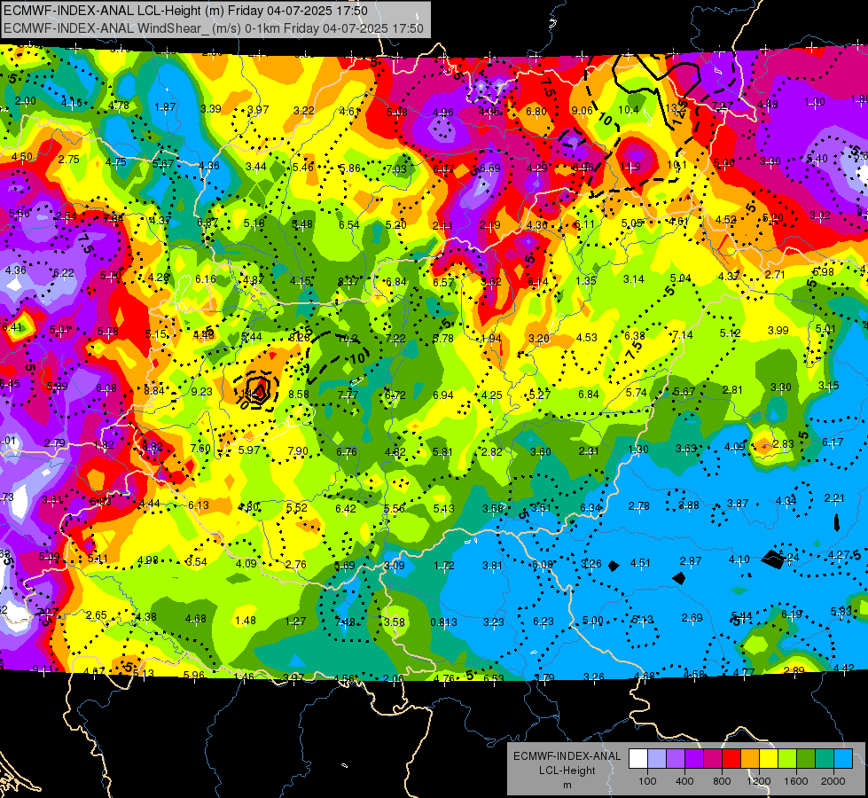Click the wind shear value 7.90
868x798 pixels.
298,450
